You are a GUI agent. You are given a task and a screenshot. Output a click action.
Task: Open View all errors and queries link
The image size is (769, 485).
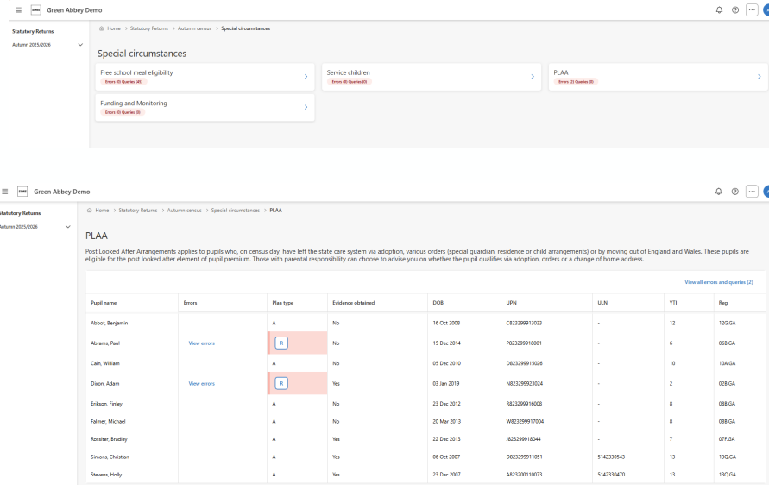click(718, 282)
